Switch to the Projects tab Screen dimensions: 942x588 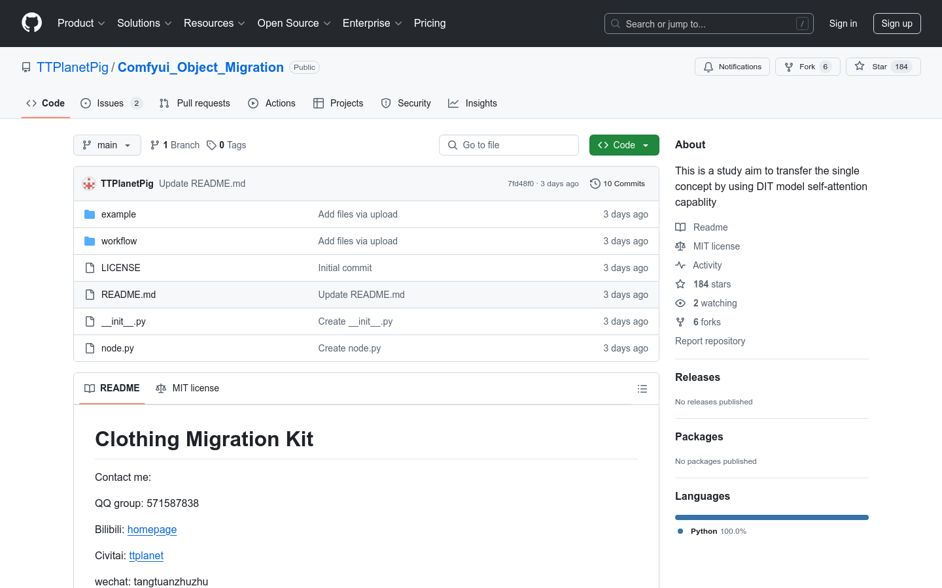click(x=338, y=103)
